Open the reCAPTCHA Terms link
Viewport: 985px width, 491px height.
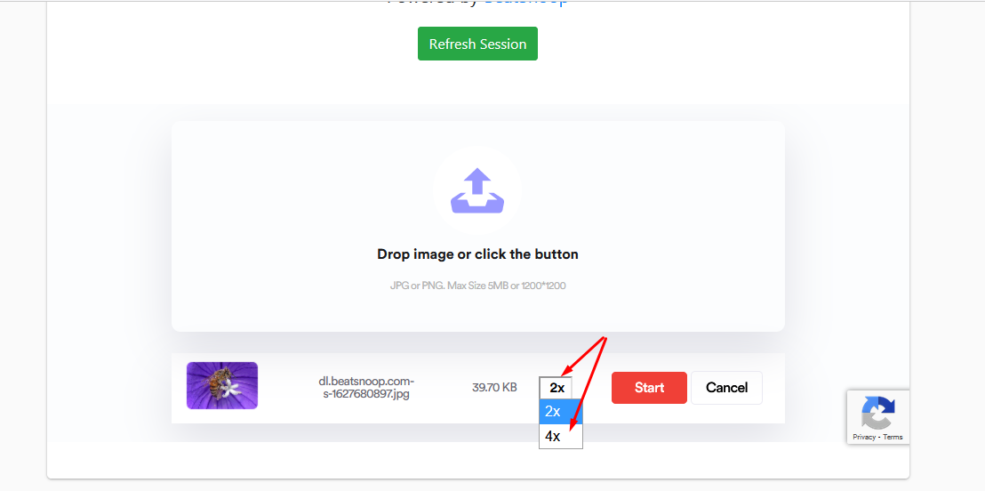[893, 437]
